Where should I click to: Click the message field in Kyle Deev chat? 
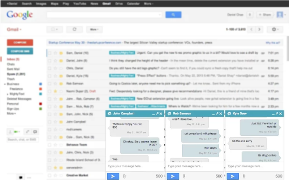coord(254,166)
